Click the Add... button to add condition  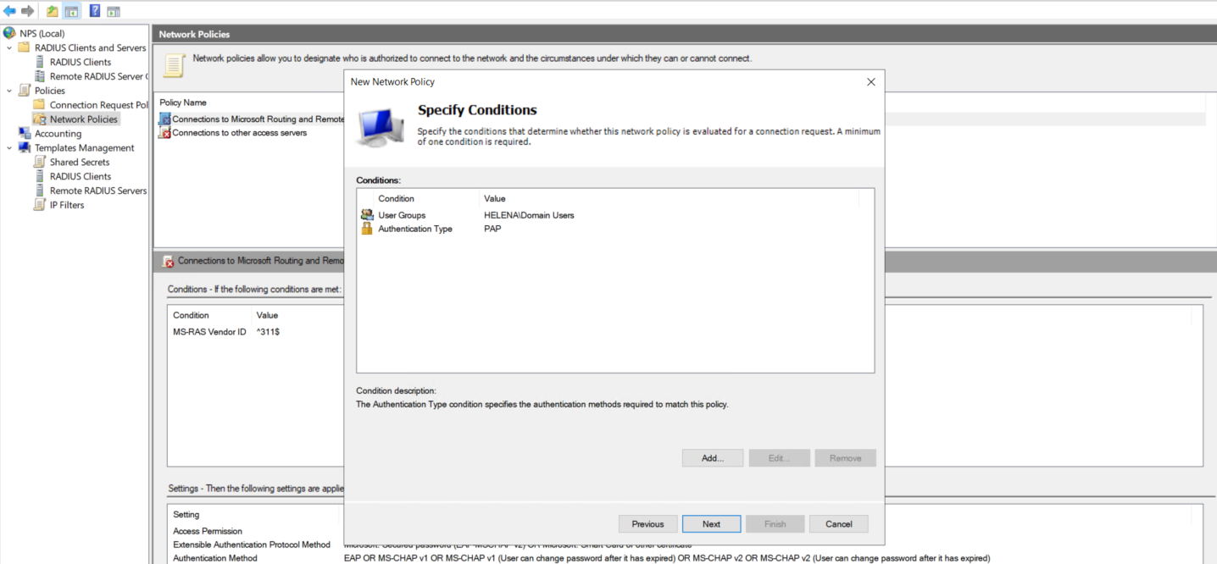(712, 458)
